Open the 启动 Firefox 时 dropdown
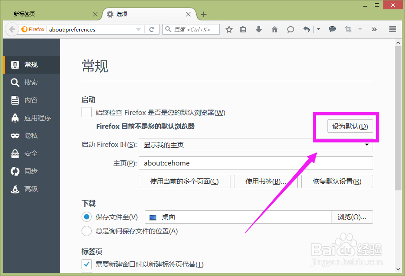 coord(256,145)
